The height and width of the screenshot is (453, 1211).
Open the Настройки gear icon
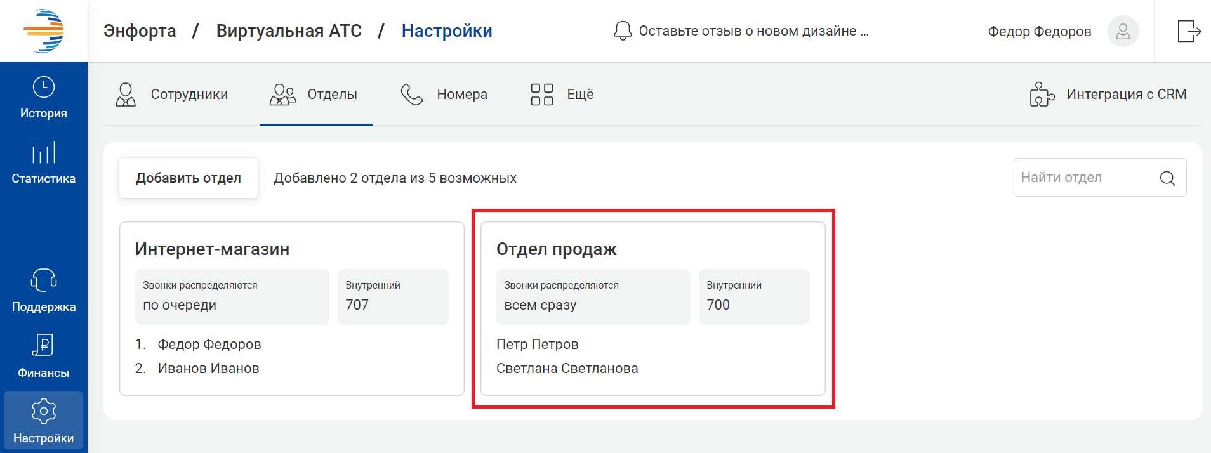(44, 411)
